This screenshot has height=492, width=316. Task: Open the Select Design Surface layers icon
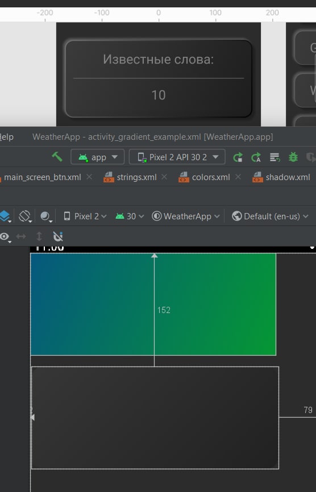pyautogui.click(x=5, y=216)
